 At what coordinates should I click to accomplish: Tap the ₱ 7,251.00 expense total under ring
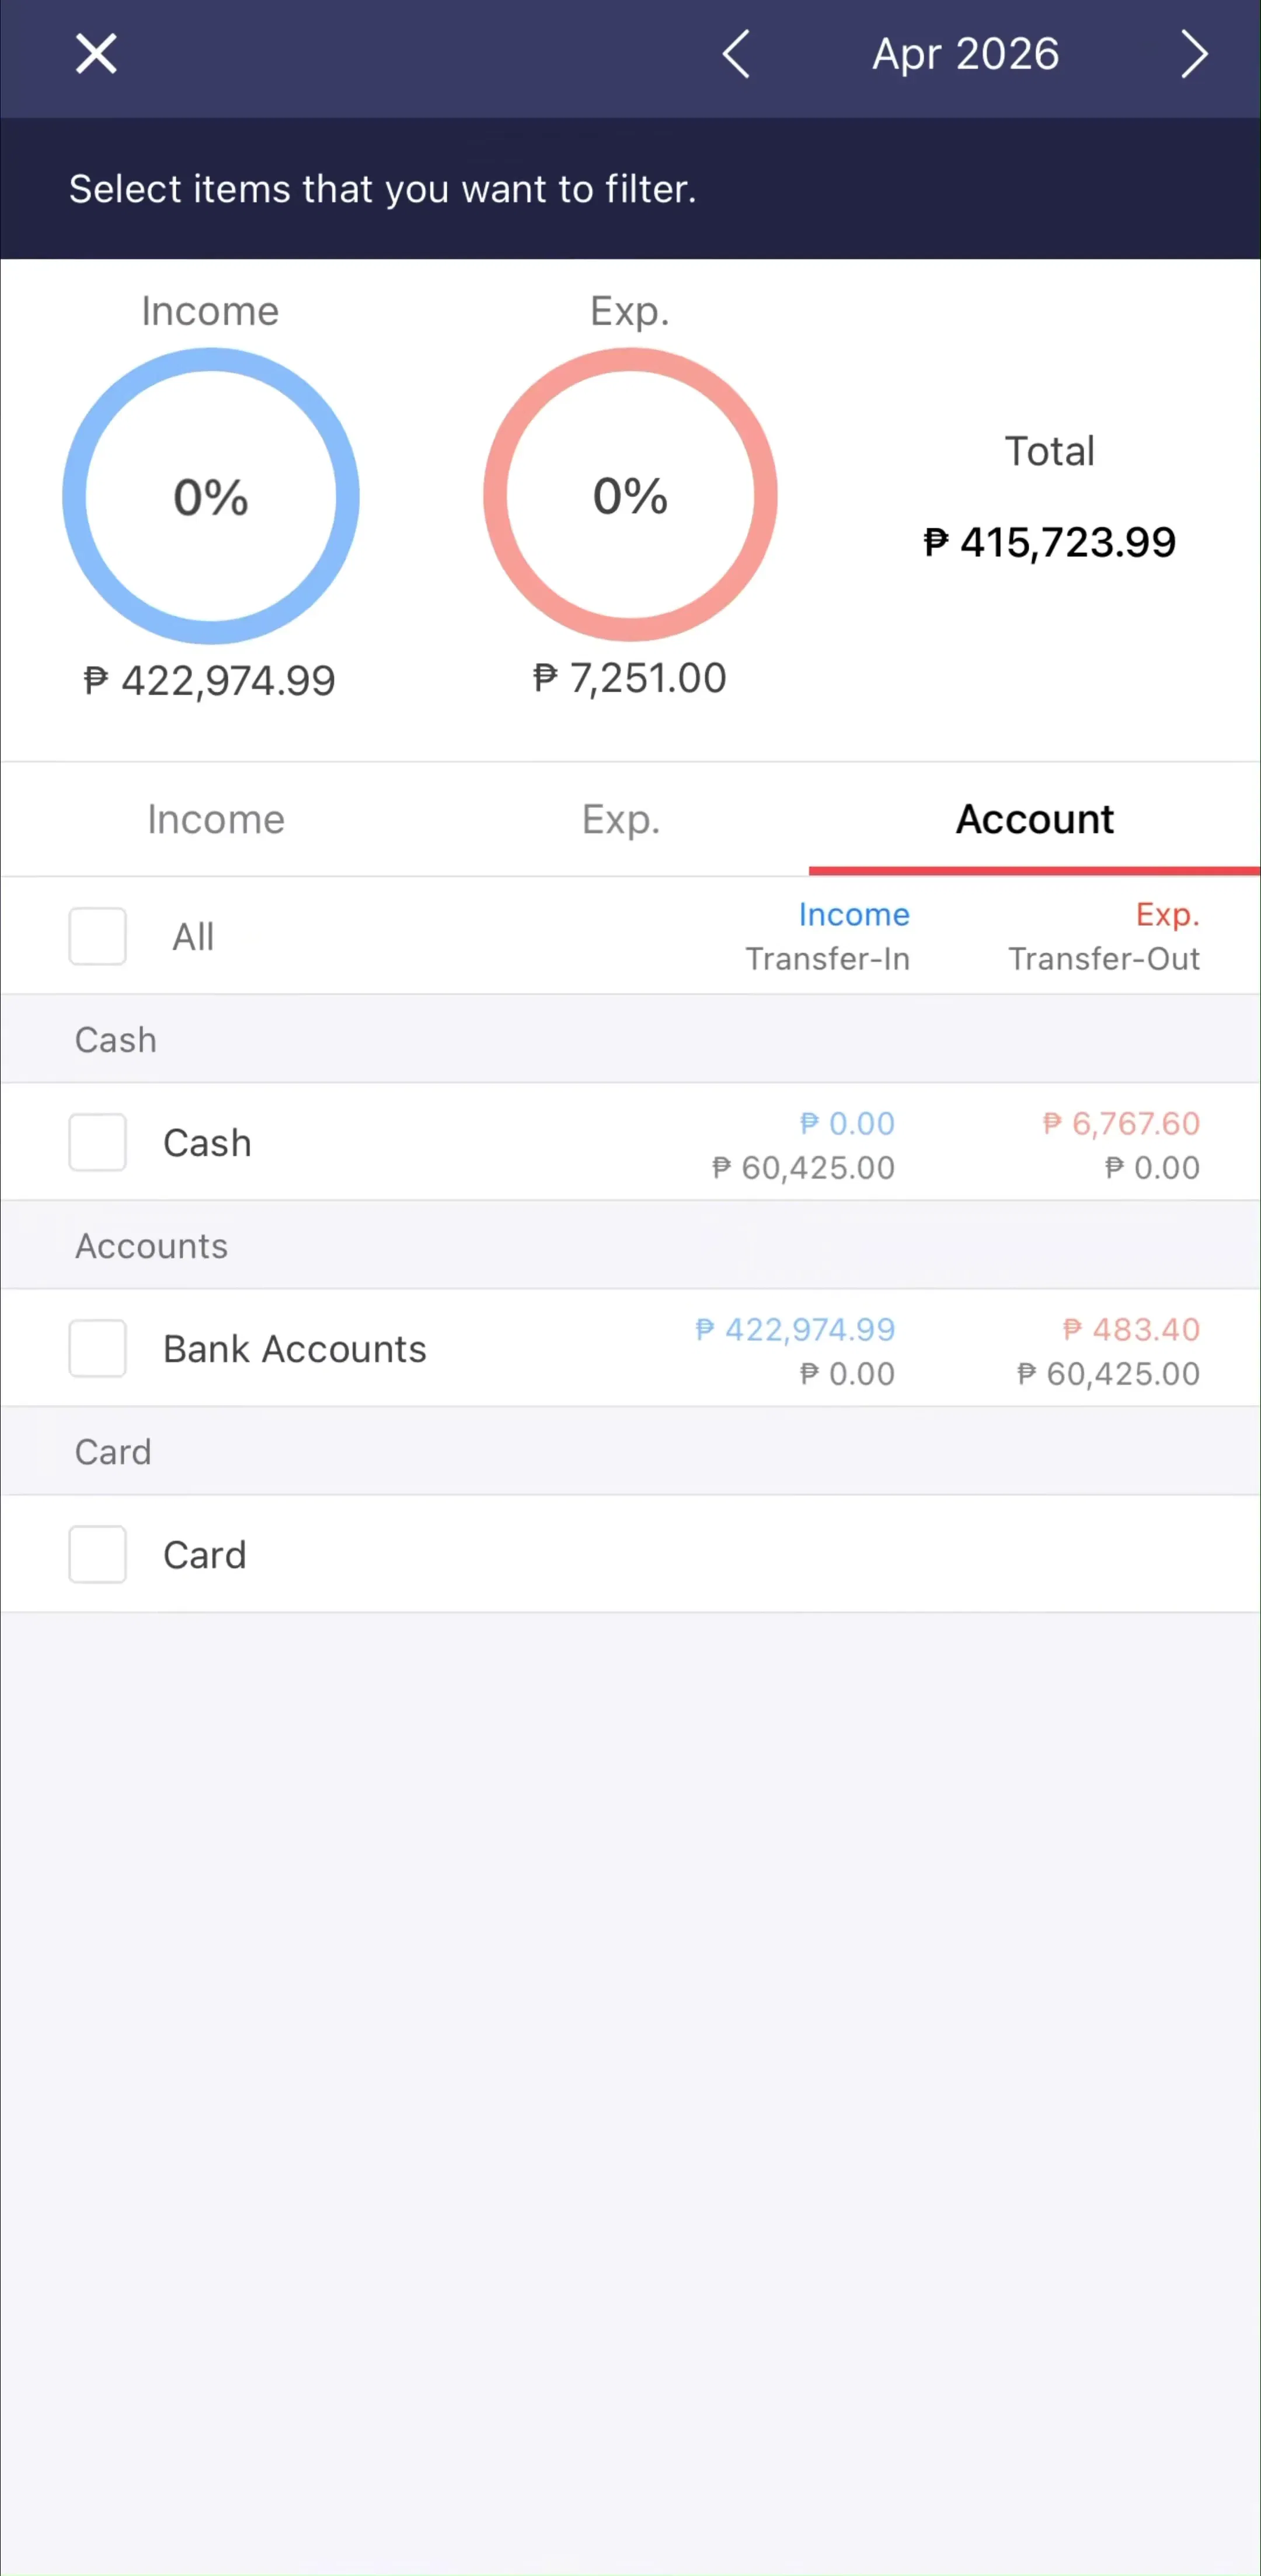tap(630, 678)
